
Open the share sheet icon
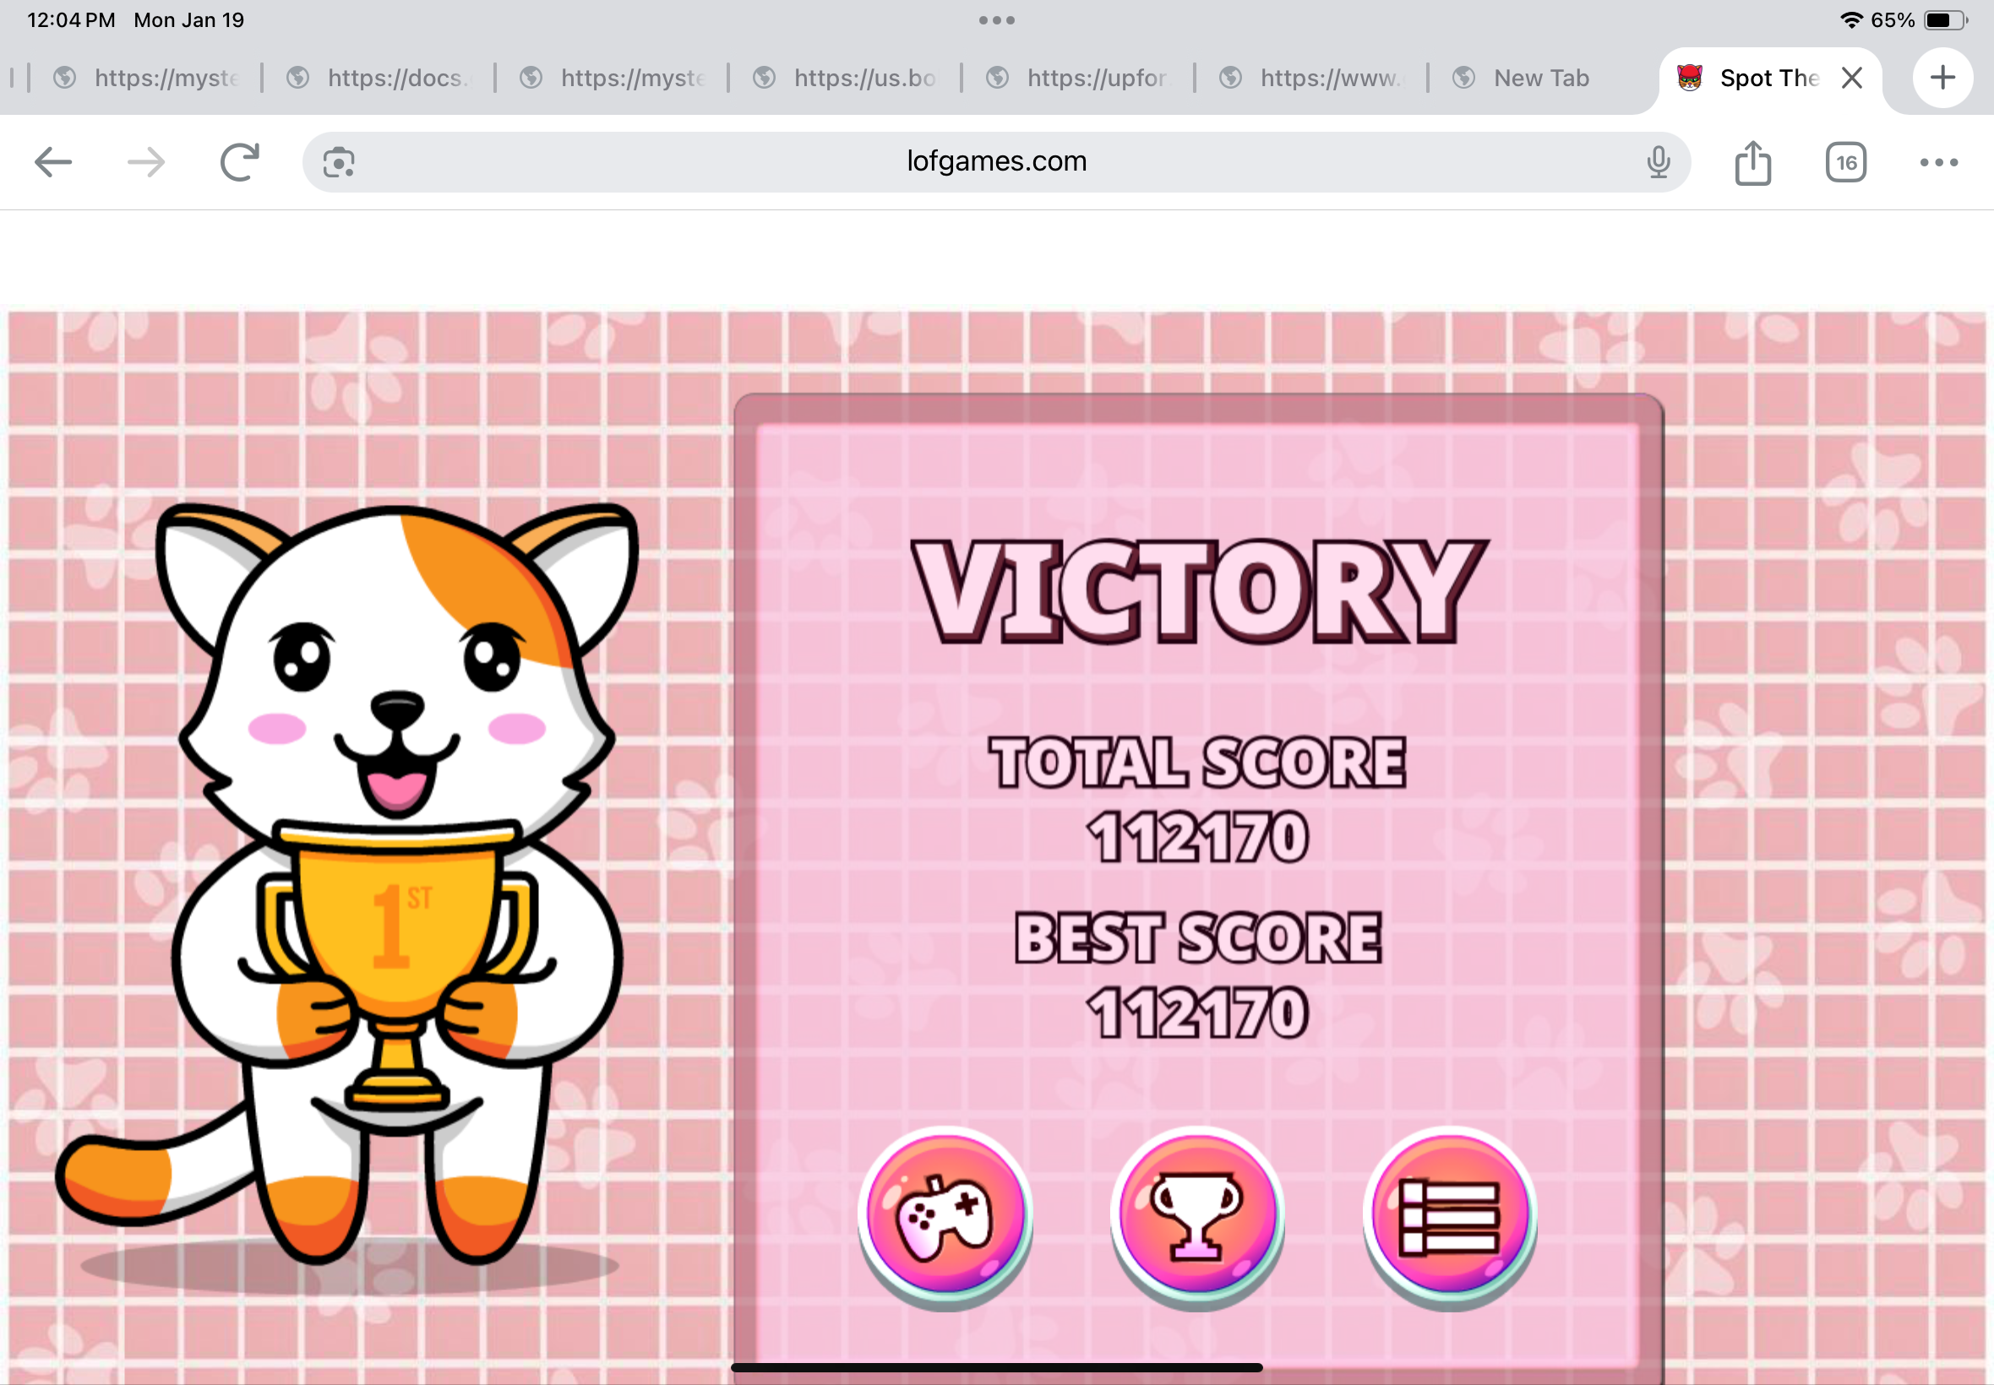coord(1752,162)
